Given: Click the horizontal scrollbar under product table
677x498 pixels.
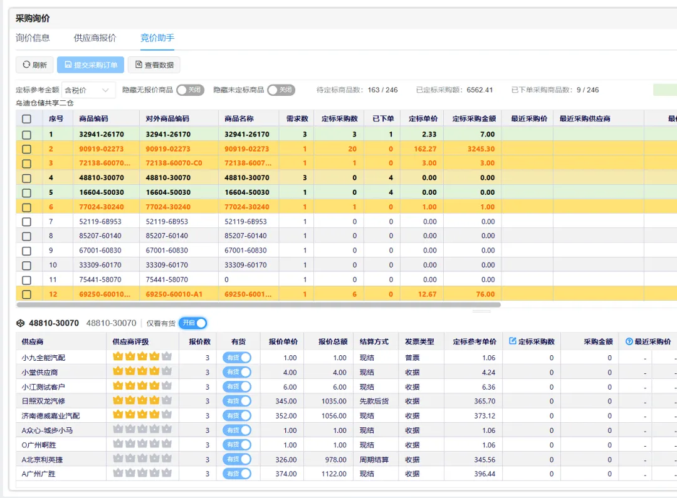Looking at the screenshot, I should 258,304.
